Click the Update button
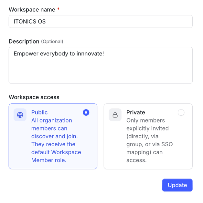Viewport: 203px width, 203px height. 177,185
